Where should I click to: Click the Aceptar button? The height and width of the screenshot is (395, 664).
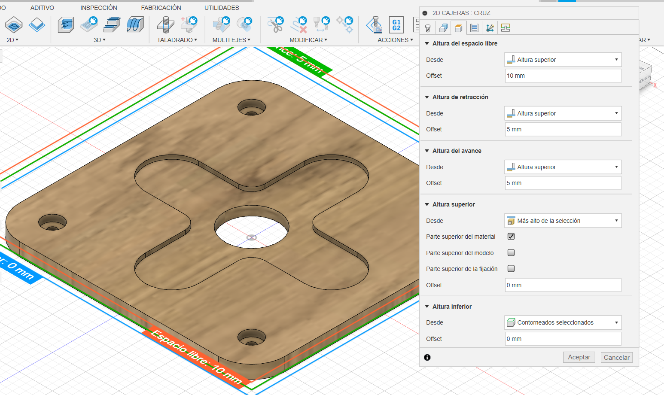tap(579, 357)
